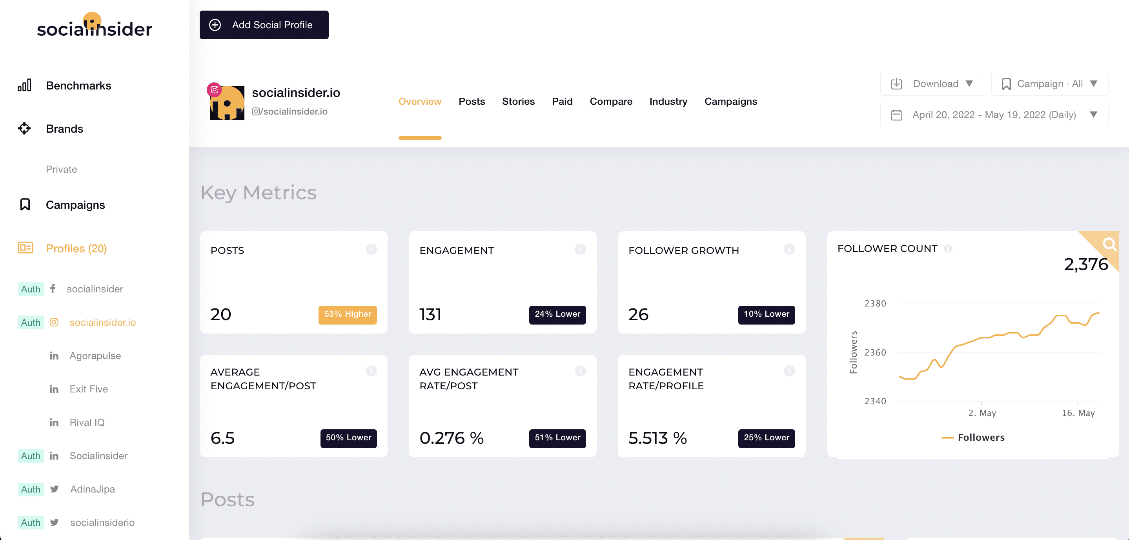Click the LinkedIn icon next to Exit Five
Image resolution: width=1129 pixels, height=540 pixels.
click(x=54, y=389)
